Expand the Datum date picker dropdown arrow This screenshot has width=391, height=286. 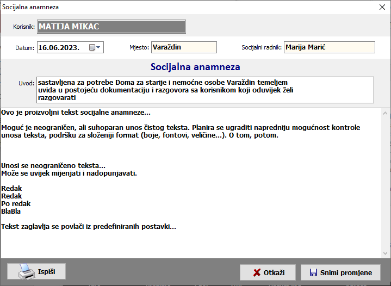point(98,47)
